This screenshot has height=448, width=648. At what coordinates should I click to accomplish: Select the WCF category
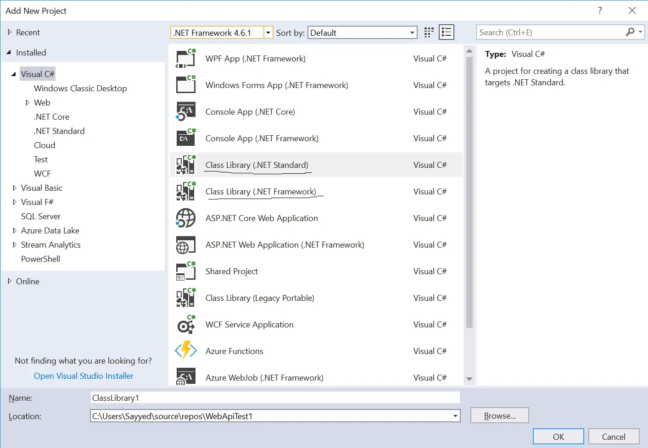pos(42,174)
